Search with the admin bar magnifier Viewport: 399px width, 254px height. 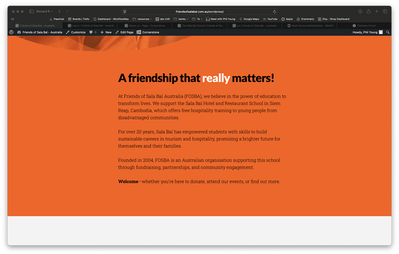point(388,32)
